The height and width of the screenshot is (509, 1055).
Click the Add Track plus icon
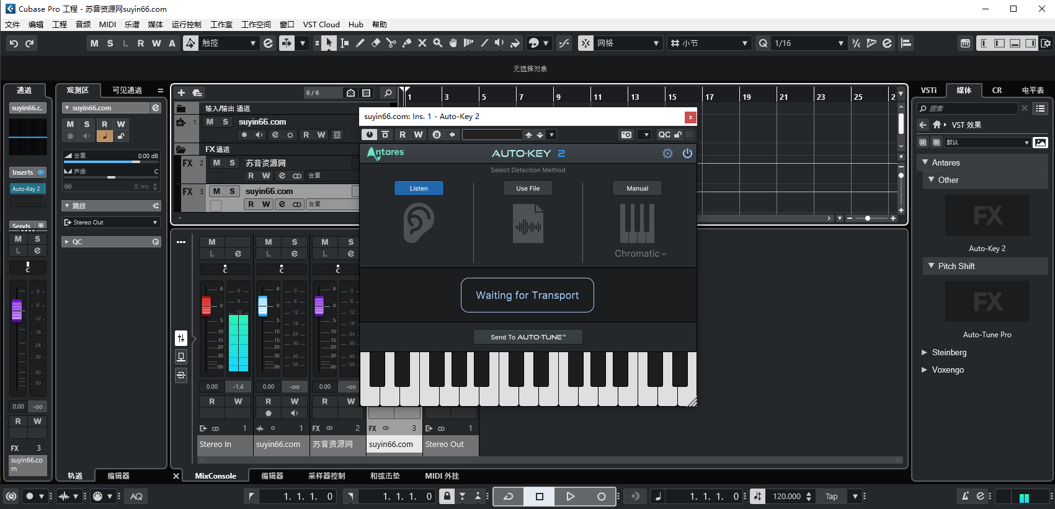tap(182, 93)
